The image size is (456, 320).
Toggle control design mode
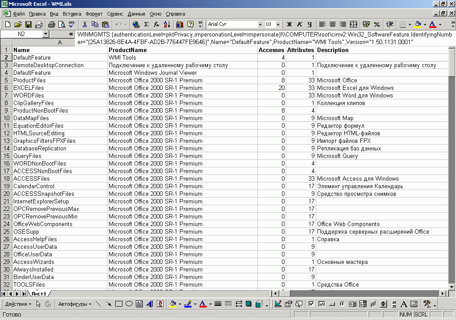click(x=278, y=304)
